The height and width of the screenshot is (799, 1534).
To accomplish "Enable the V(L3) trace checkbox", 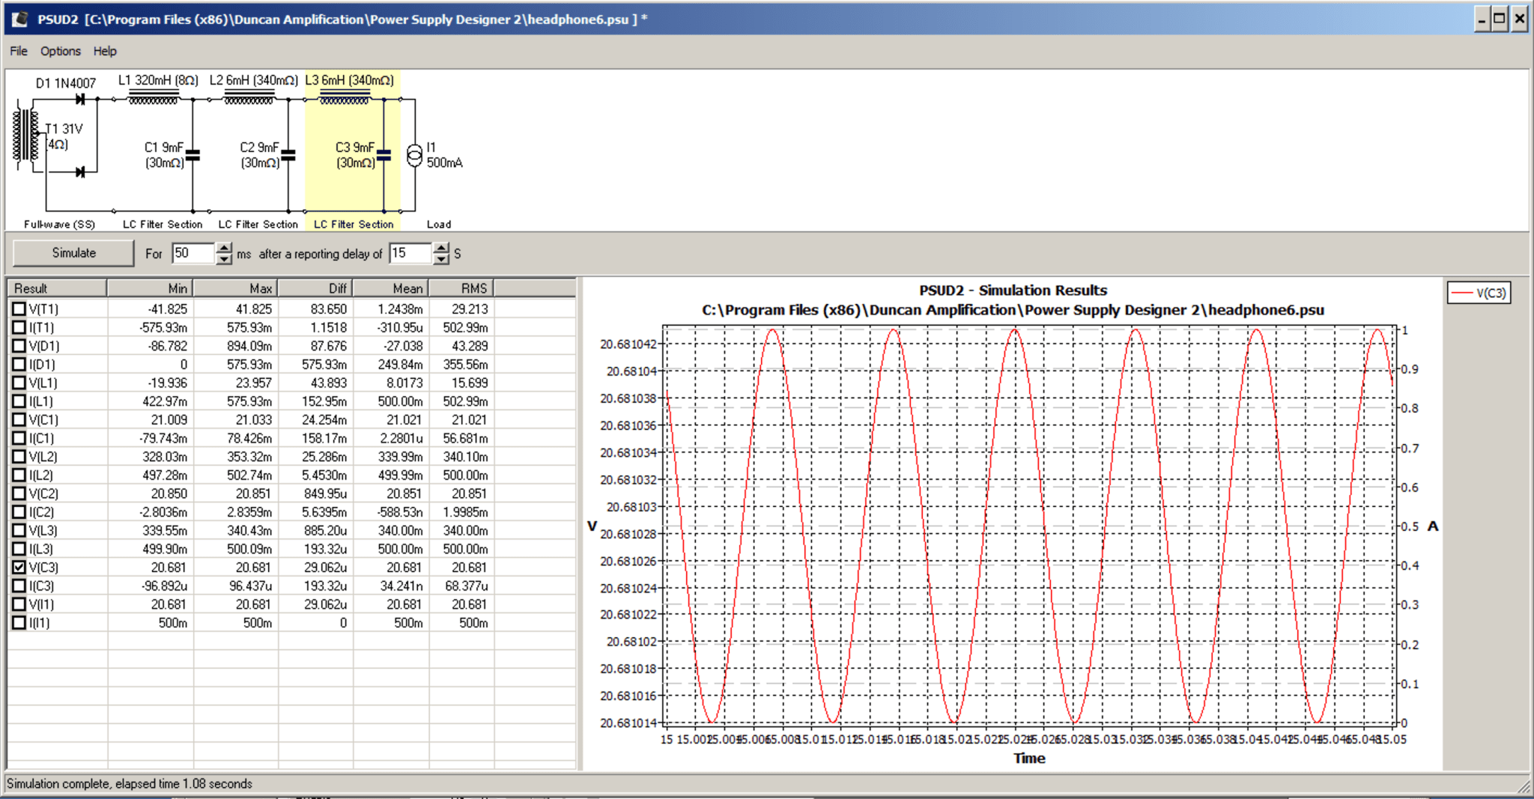I will coord(19,530).
